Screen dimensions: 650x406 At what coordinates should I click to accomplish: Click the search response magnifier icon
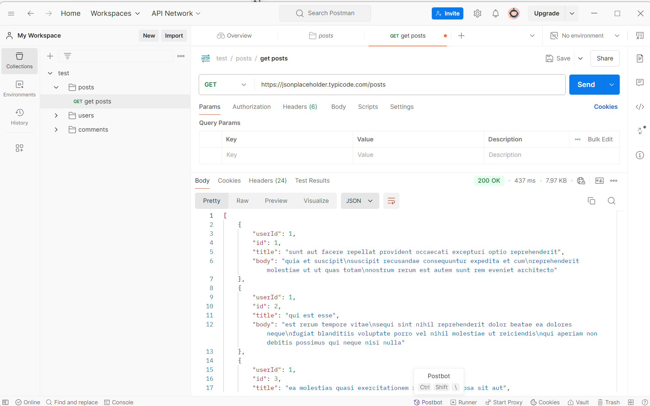point(611,201)
